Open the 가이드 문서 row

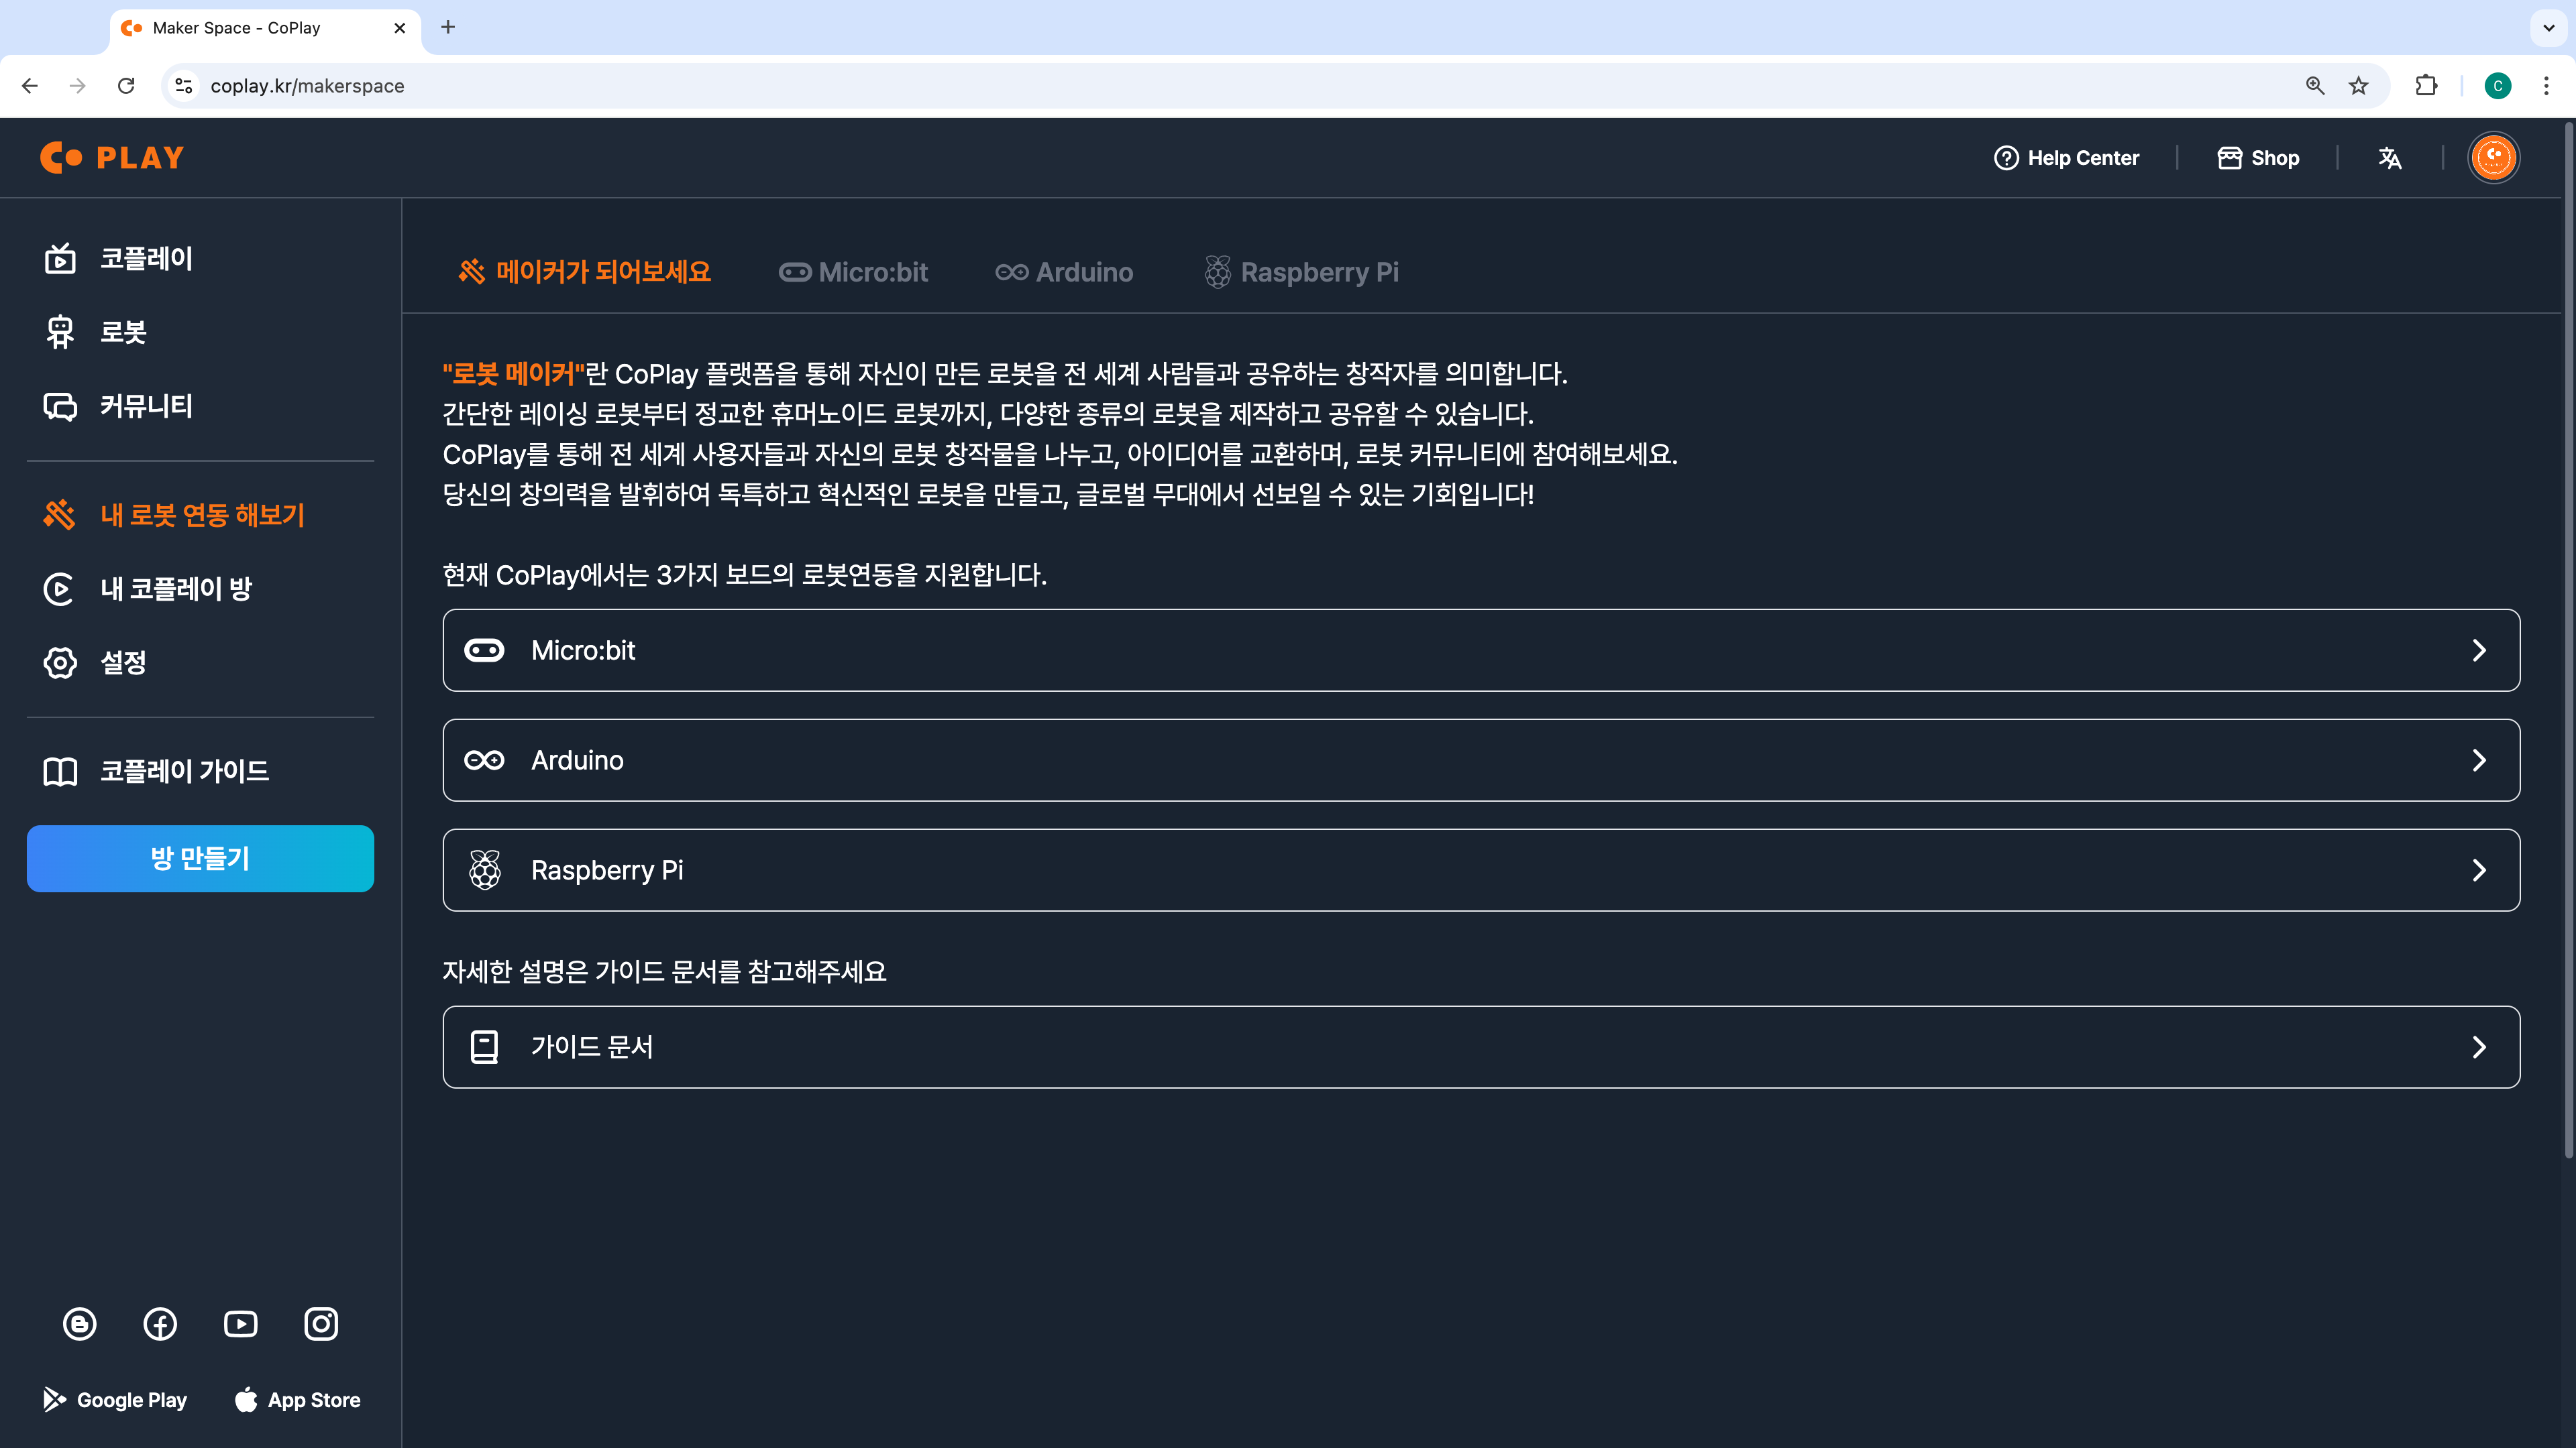[1481, 1047]
